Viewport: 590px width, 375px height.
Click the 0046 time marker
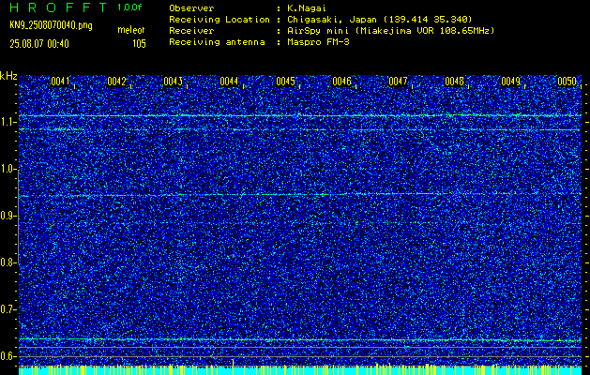[341, 82]
